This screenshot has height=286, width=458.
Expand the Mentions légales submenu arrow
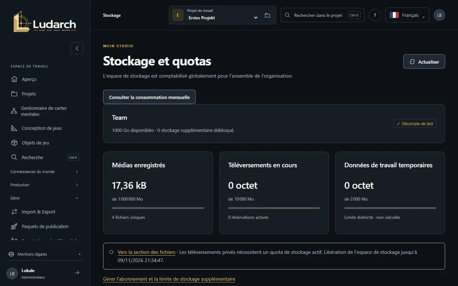[80, 254]
